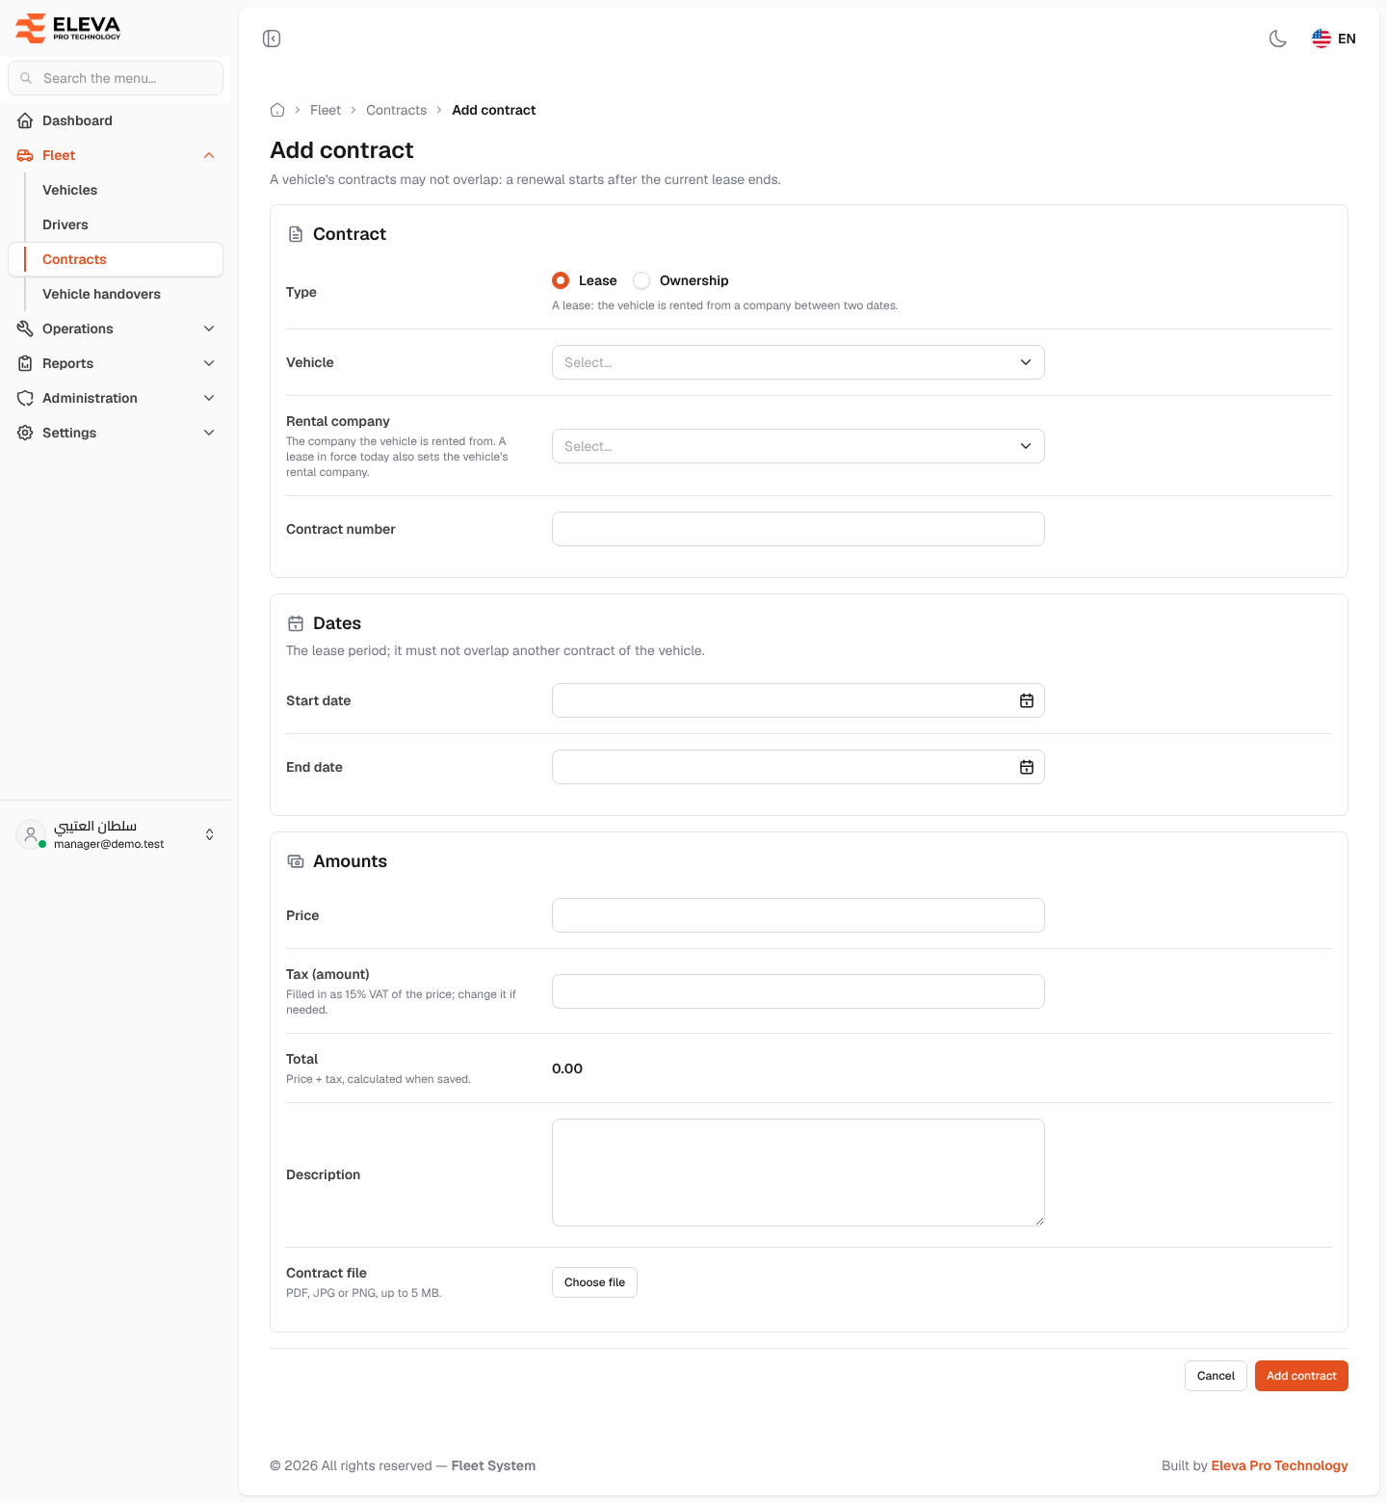Expand the Operations menu chevron

(x=209, y=329)
